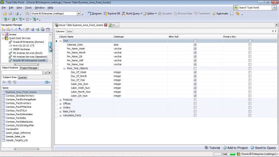Click the connection icon beside connection combo box
Image resolution: width=279 pixels, height=157 pixels.
click(x=27, y=14)
